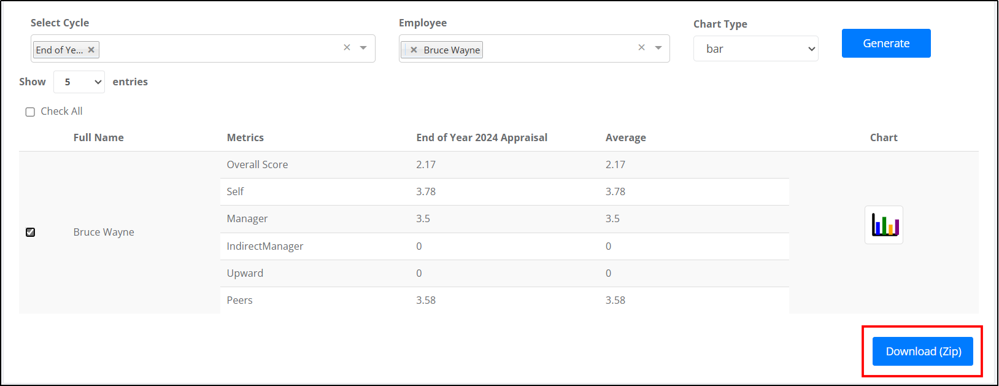Click the Generate button
The width and height of the screenshot is (999, 386).
tap(886, 43)
